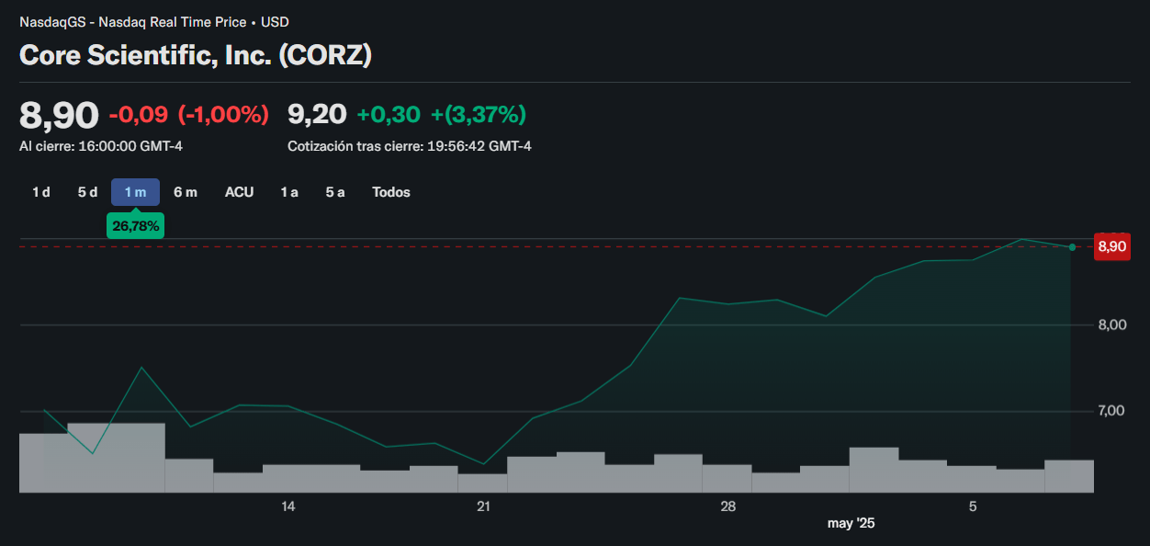Click the 'Cotización tras cierre' timestamp
The image size is (1150, 546).
(x=410, y=146)
